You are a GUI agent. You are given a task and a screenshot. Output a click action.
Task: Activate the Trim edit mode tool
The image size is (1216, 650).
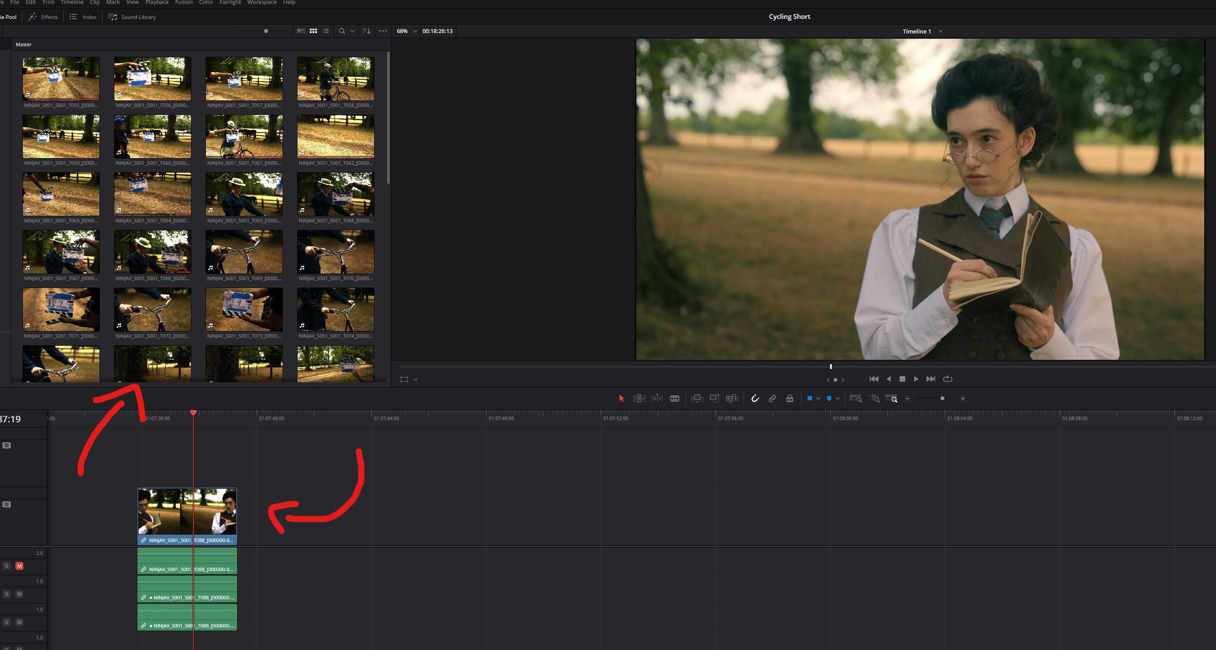(x=639, y=399)
